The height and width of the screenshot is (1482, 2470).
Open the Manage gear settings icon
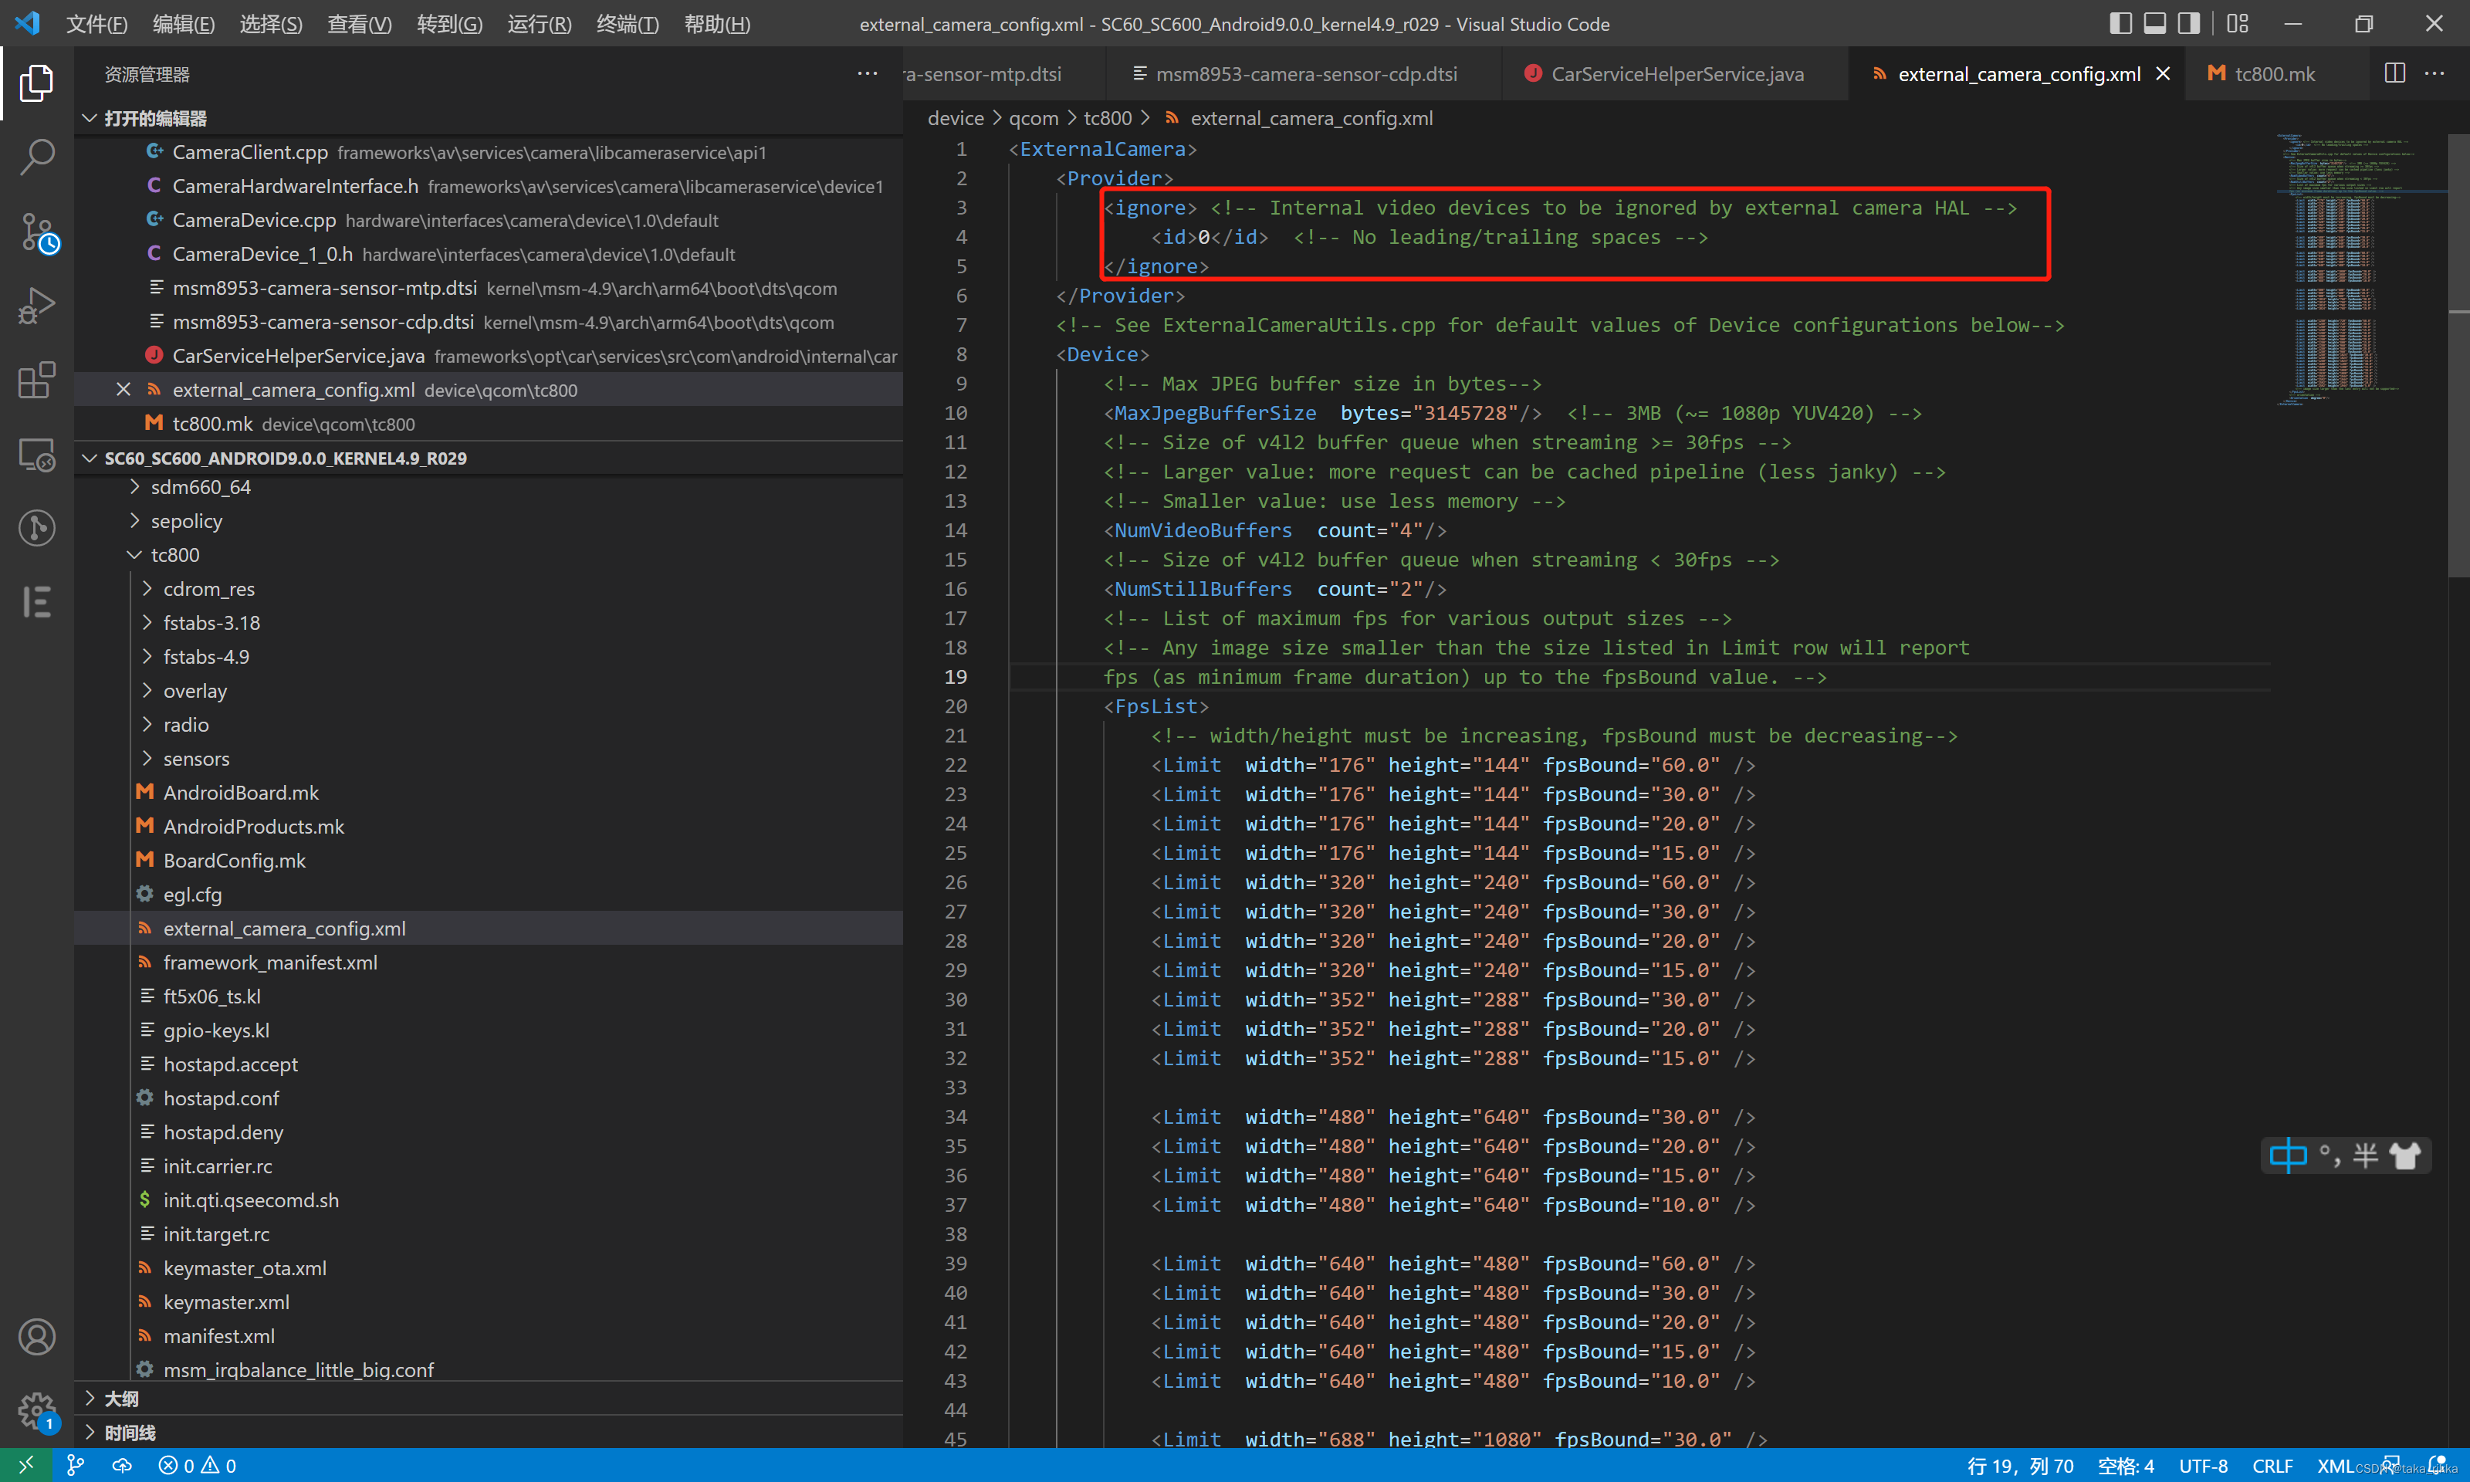pos(37,1410)
